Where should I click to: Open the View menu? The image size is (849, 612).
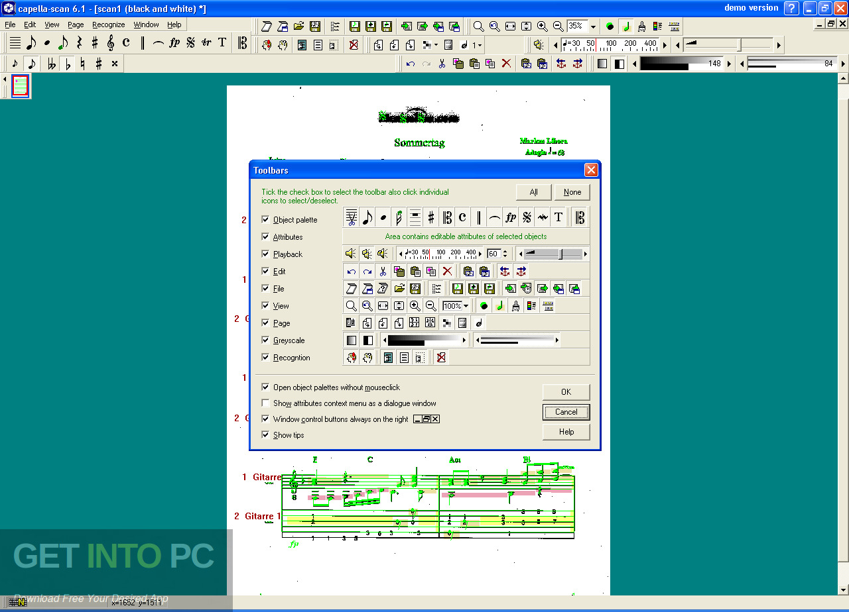point(52,25)
